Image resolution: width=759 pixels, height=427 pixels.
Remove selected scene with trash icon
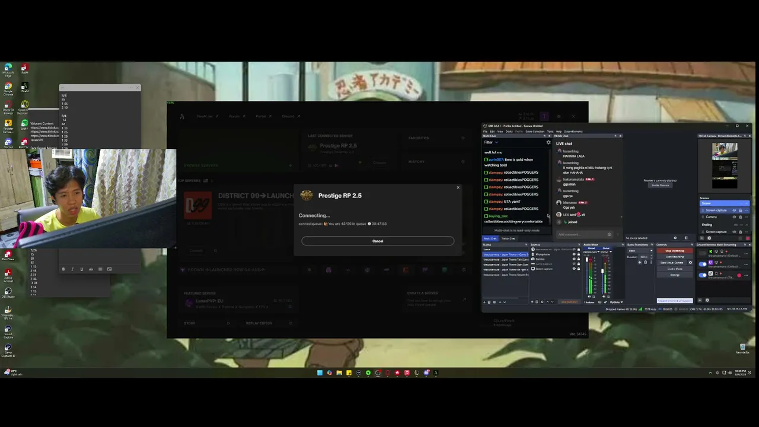coord(489,302)
